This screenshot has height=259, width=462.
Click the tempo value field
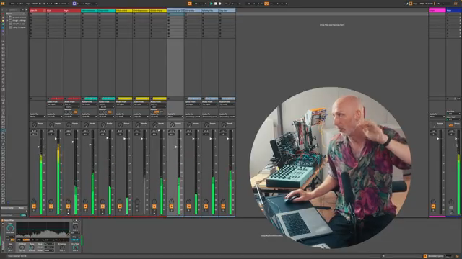coord(35,4)
